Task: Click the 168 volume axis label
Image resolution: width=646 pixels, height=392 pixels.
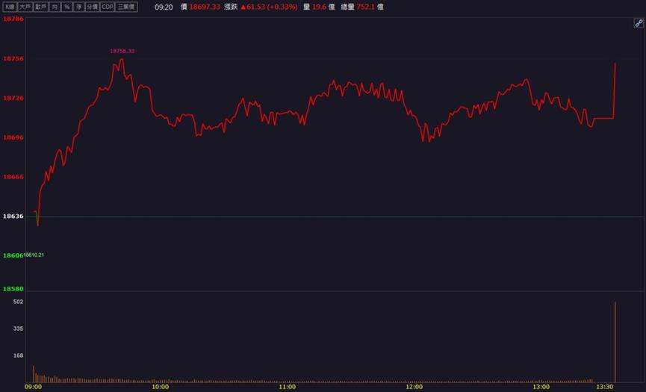Action: point(18,355)
